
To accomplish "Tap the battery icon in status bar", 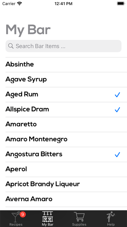I will pyautogui.click(x=121, y=4).
